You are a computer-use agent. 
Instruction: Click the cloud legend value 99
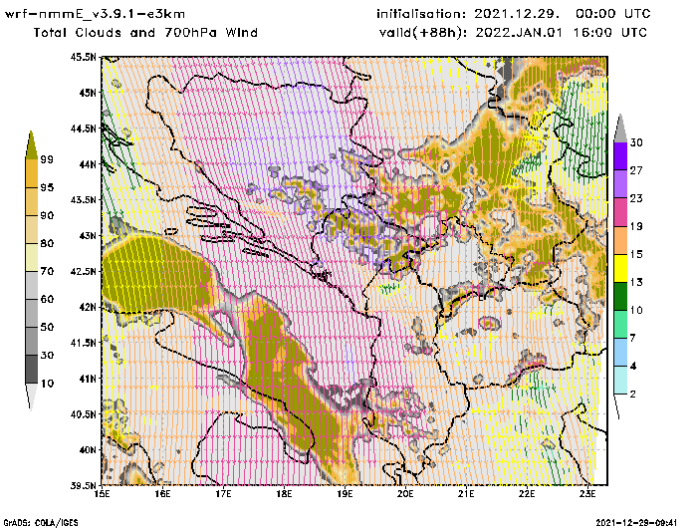pos(47,159)
